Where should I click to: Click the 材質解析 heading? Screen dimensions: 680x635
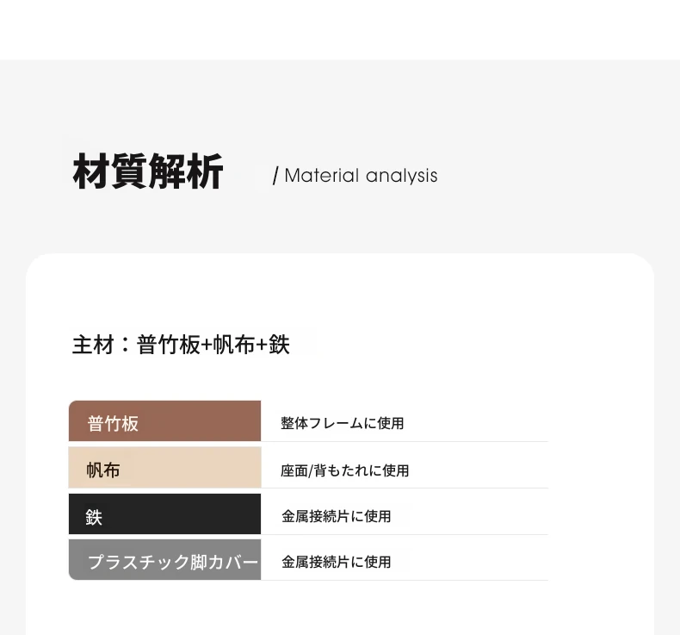point(148,171)
